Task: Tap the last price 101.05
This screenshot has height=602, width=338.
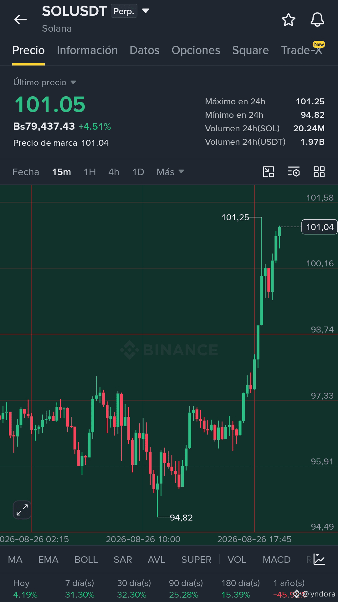Action: coord(50,104)
